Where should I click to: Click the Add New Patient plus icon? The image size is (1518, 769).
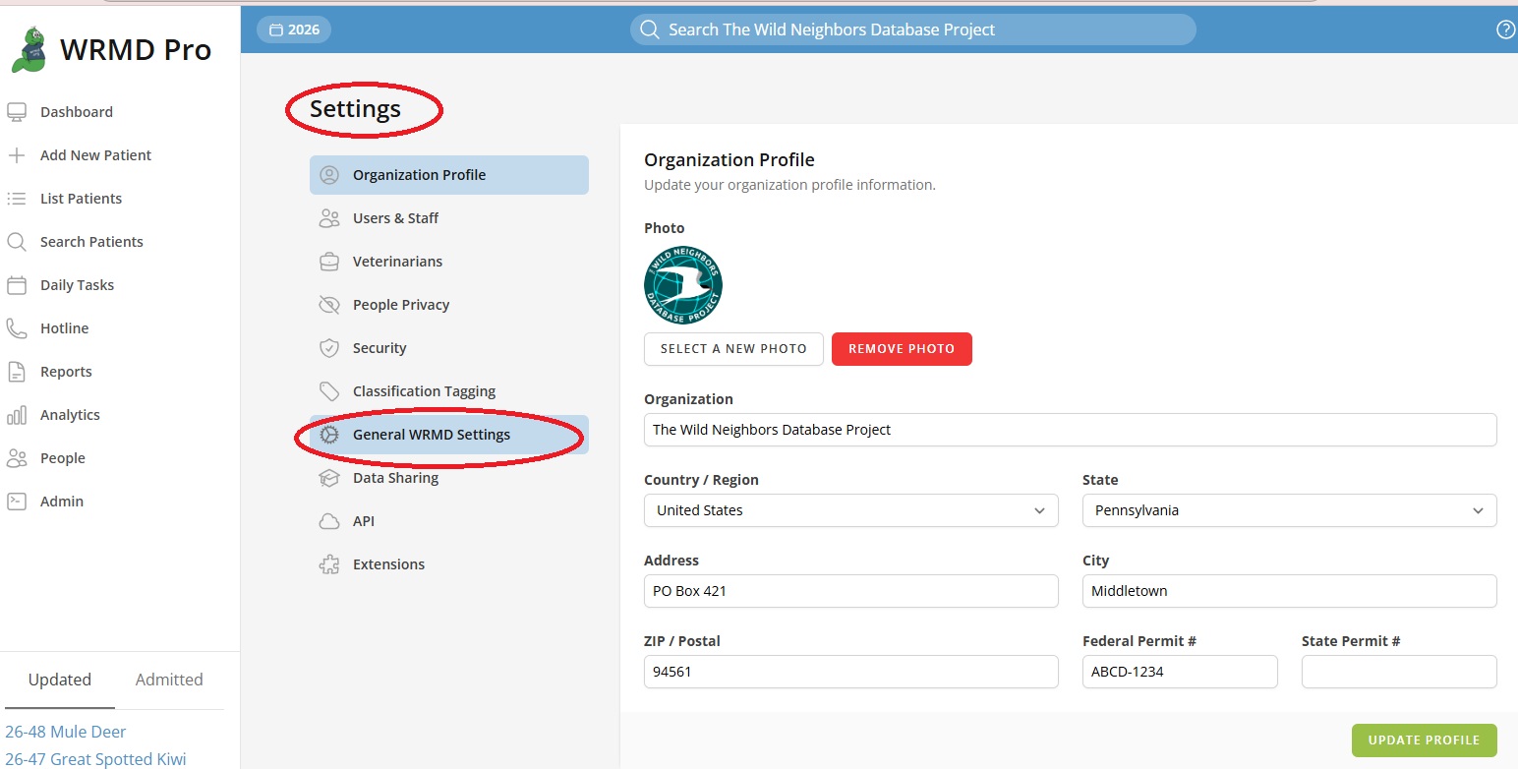coord(17,155)
